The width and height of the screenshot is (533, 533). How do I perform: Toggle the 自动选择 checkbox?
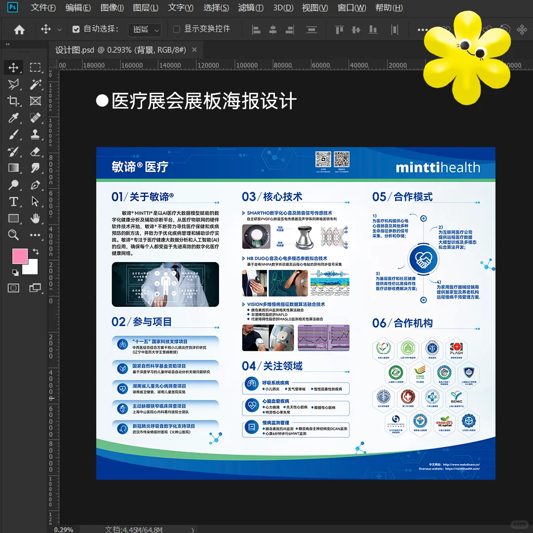coord(76,30)
